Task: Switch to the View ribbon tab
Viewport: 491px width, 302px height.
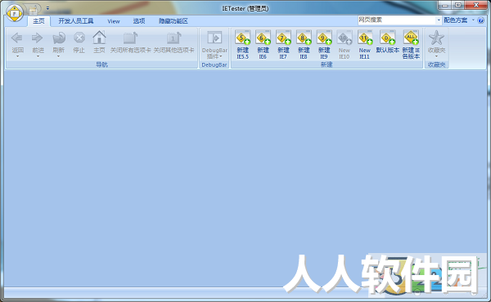Action: coord(114,21)
